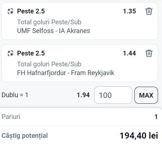162x144 pixels.
Task: Open the FH Hafnarfjordur - Fram Reykjavik match
Action: [66, 73]
